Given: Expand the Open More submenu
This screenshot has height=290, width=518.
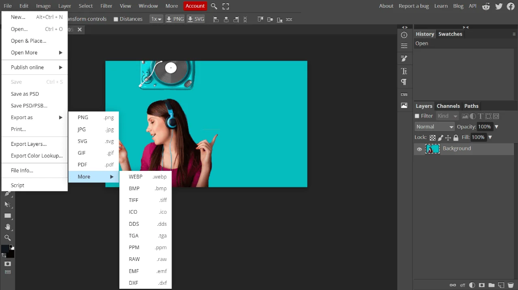Looking at the screenshot, I should 35,53.
